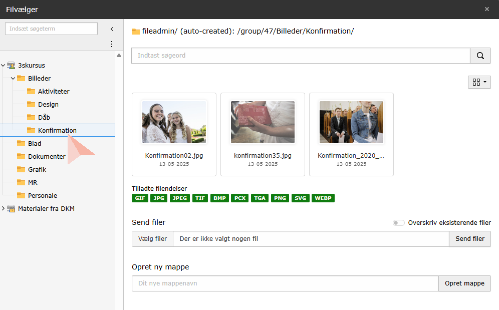Select the 3skursus root label

coord(32,65)
